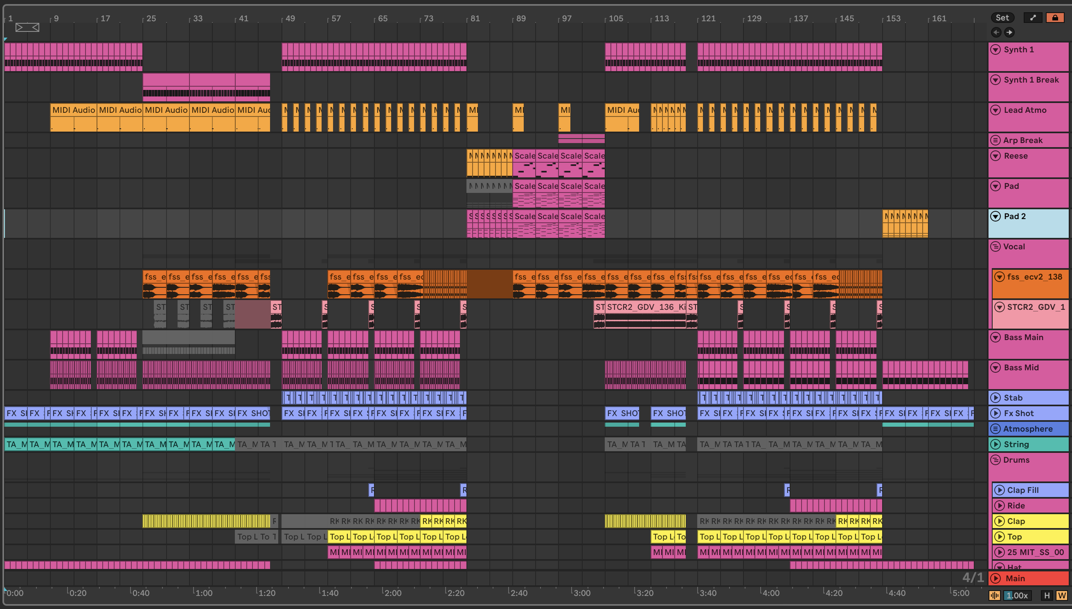Click the Set locator button
The height and width of the screenshot is (609, 1072).
pos(1002,18)
